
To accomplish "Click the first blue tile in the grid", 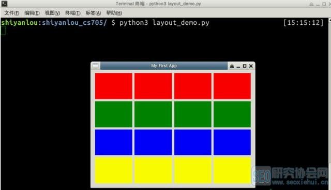I will 114,142.
